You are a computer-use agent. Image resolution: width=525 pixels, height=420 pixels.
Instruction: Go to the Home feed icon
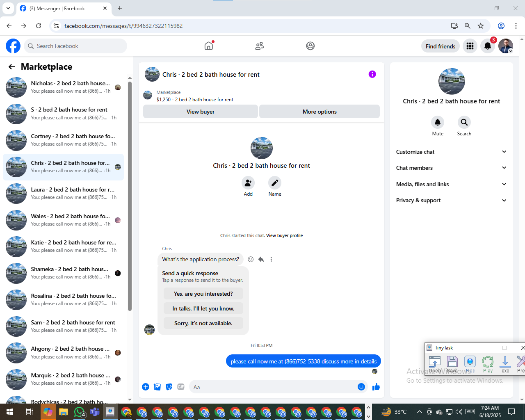tap(209, 46)
